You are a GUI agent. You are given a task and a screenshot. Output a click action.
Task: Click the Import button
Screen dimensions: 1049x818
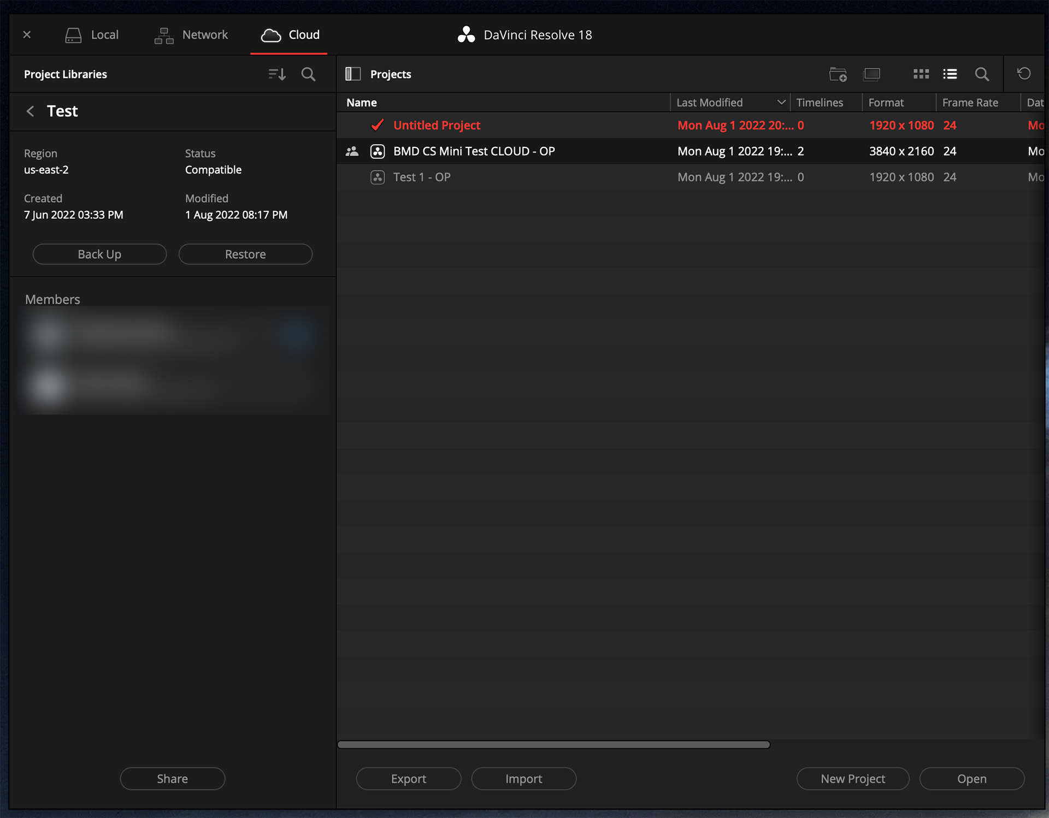click(x=524, y=779)
